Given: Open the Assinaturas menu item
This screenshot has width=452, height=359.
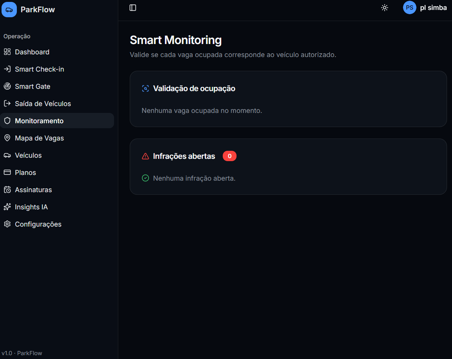Looking at the screenshot, I should click(x=57, y=190).
